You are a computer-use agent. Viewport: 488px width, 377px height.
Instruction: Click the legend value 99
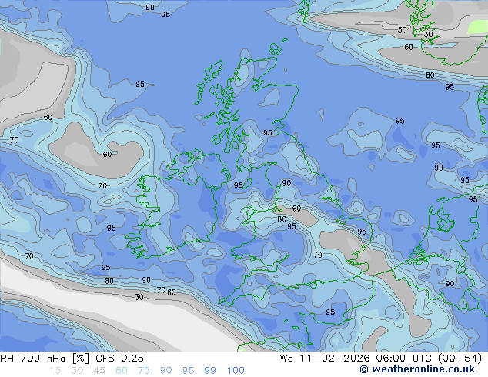(210, 371)
